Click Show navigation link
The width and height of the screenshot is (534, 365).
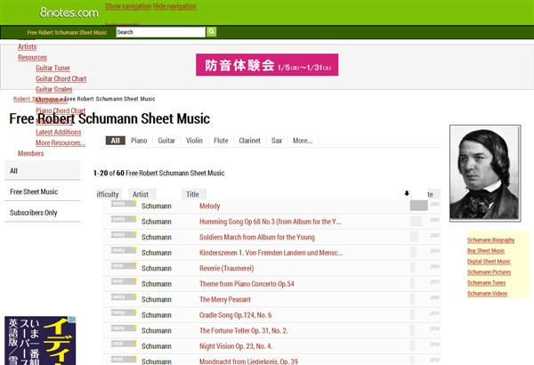click(128, 6)
